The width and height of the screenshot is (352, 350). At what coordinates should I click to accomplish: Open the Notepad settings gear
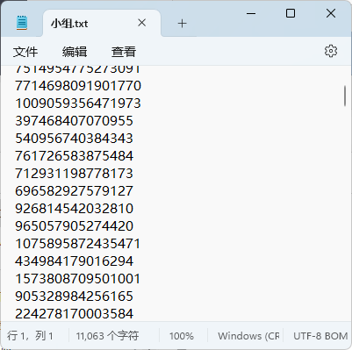(331, 51)
